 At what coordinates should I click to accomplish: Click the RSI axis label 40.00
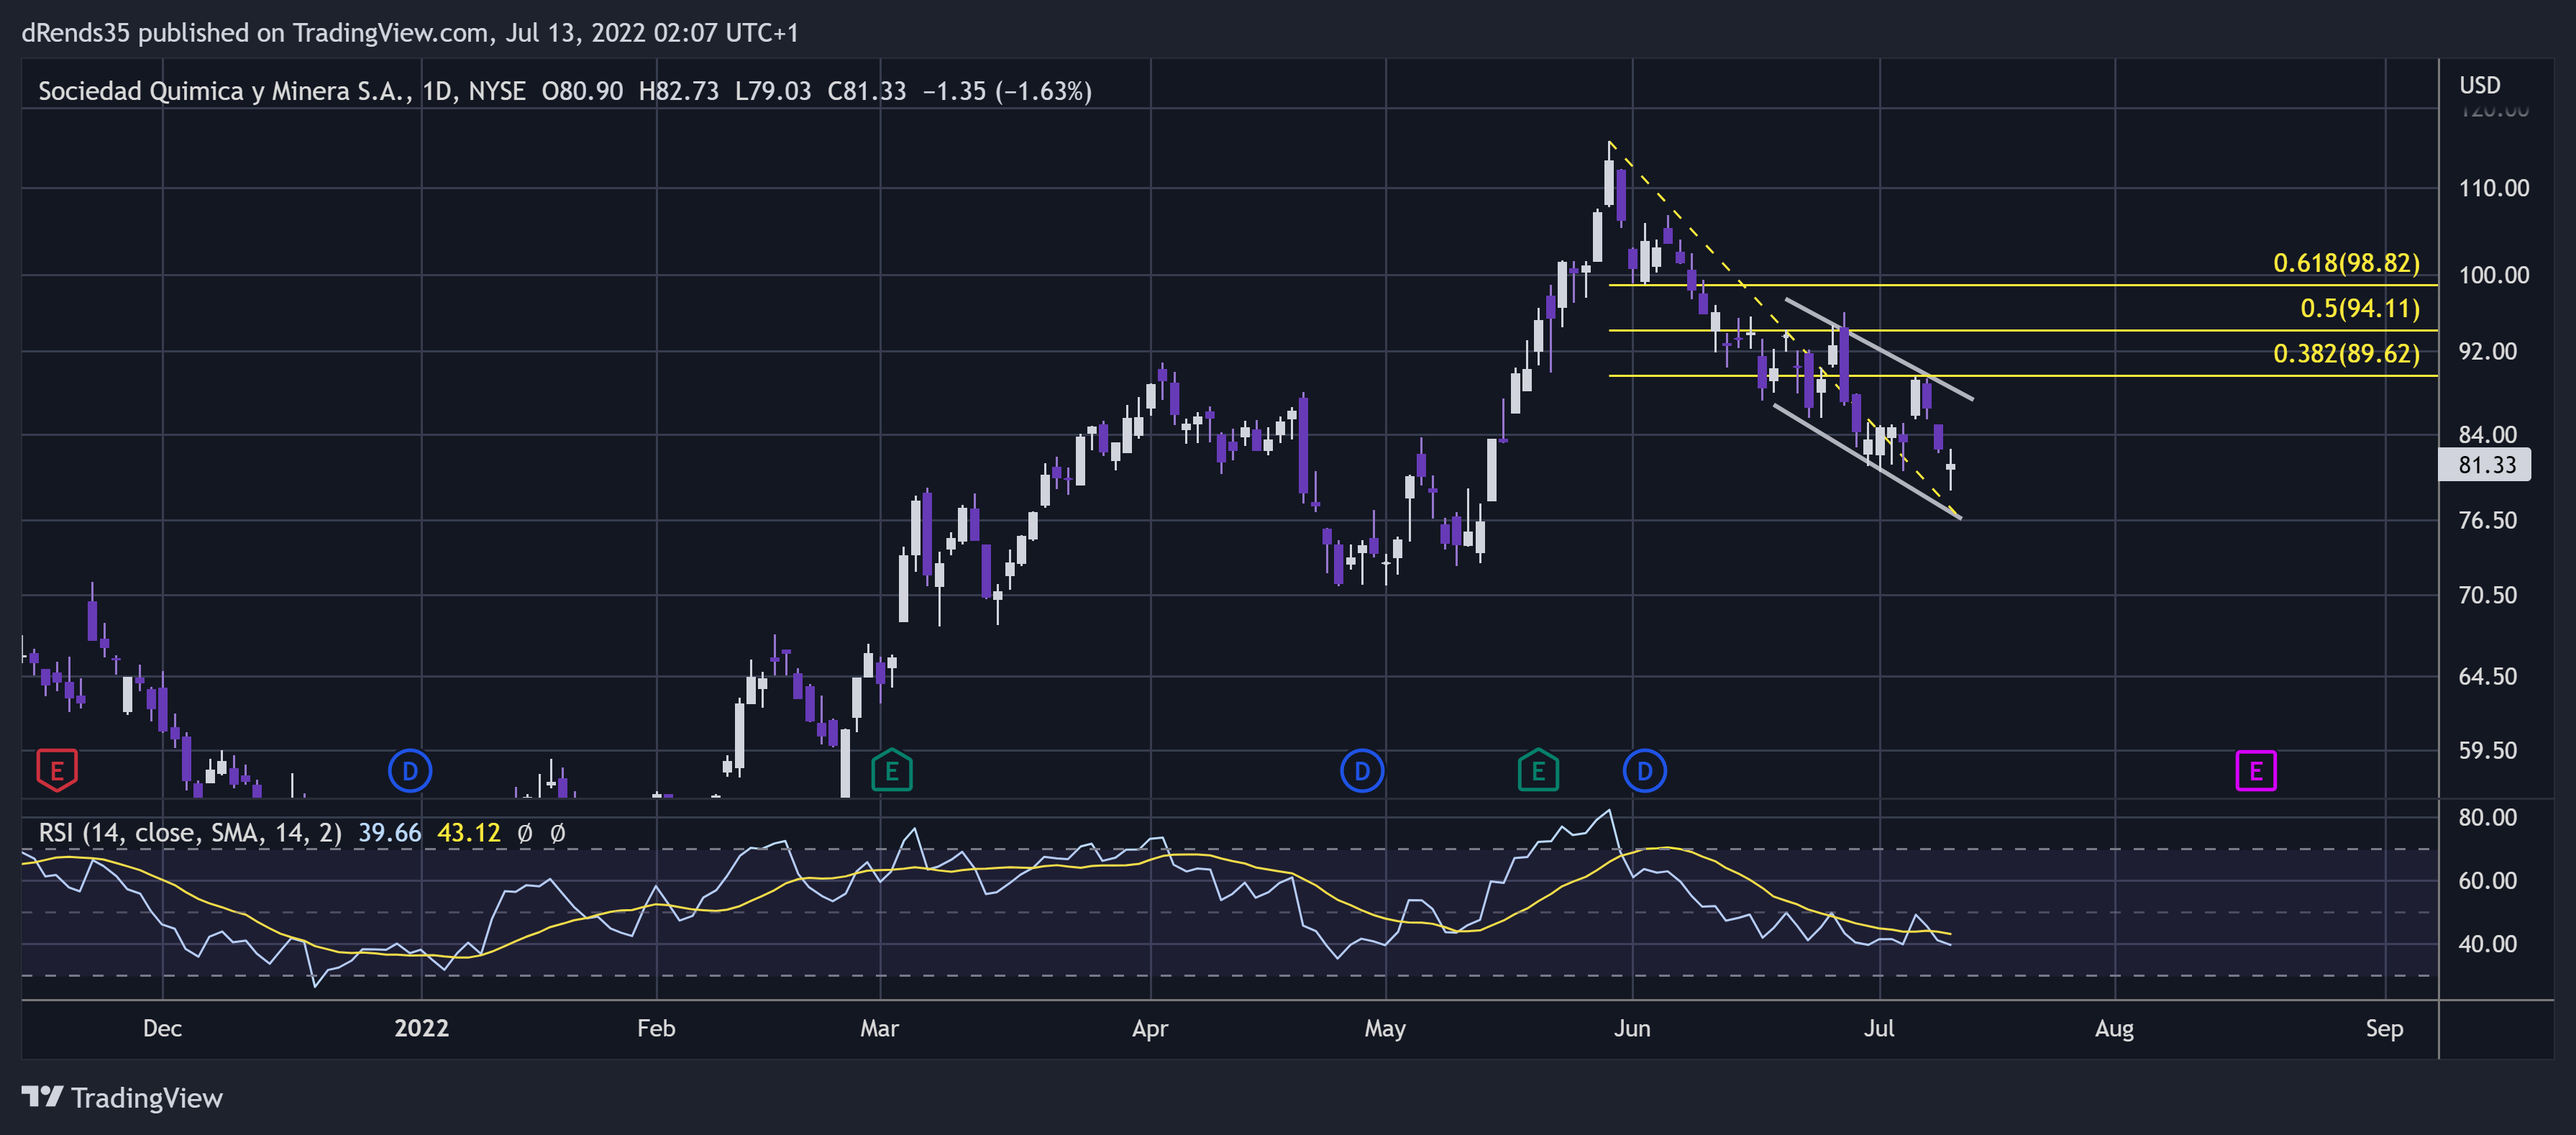click(2488, 944)
